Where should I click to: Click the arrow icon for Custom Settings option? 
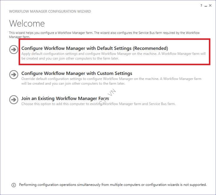click(x=14, y=75)
